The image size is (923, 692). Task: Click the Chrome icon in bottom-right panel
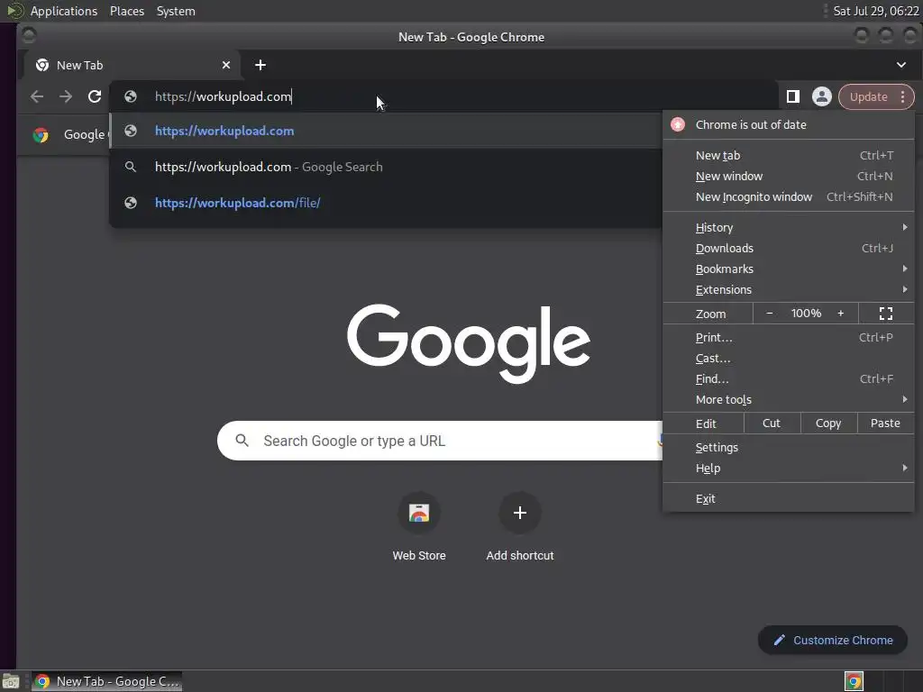pyautogui.click(x=854, y=681)
